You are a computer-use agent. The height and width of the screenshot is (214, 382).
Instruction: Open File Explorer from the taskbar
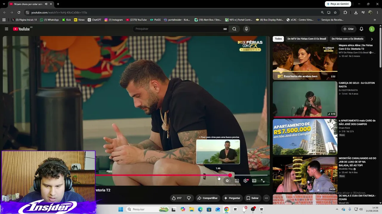pyautogui.click(x=191, y=209)
